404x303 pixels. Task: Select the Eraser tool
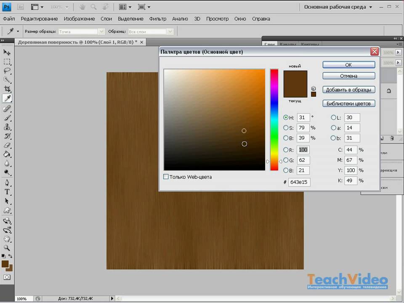pos(7,145)
